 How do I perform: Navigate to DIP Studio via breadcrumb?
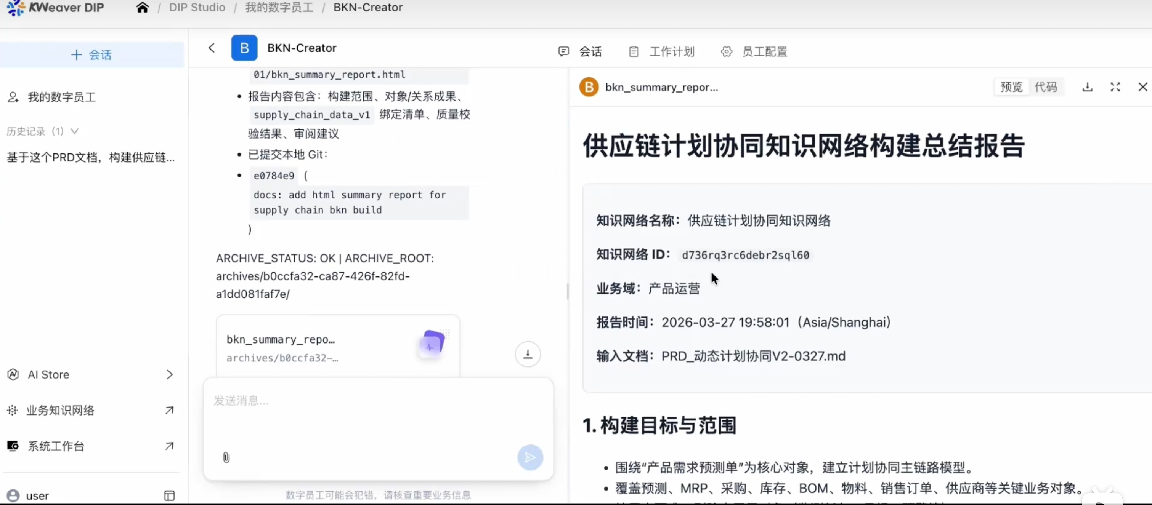point(197,8)
